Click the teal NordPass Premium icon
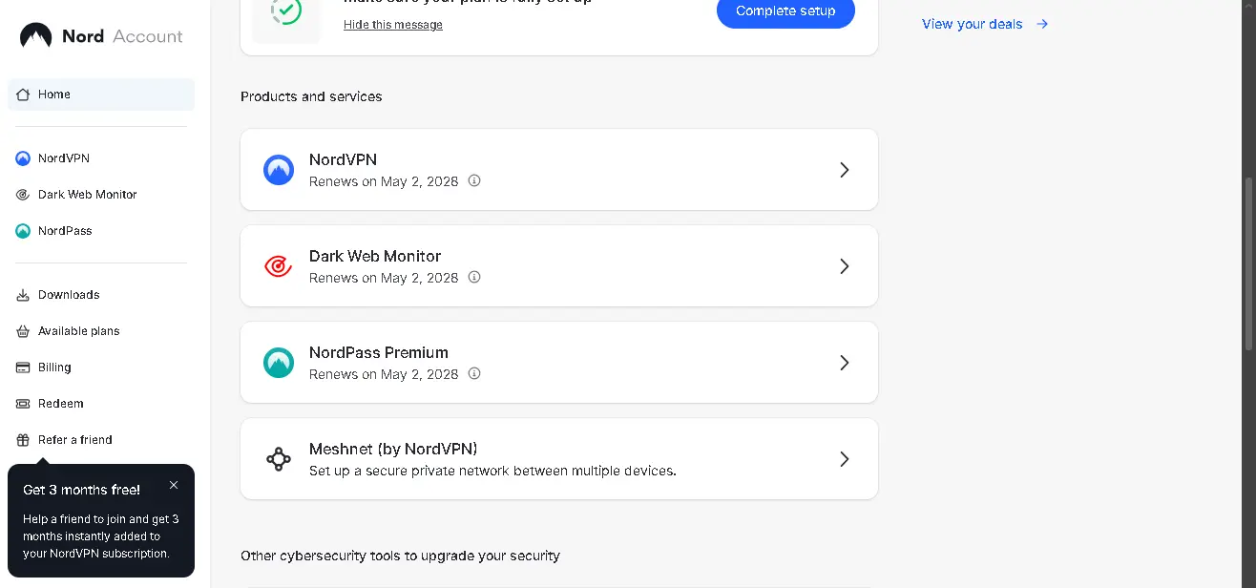Viewport: 1256px width, 588px height. pyautogui.click(x=279, y=363)
